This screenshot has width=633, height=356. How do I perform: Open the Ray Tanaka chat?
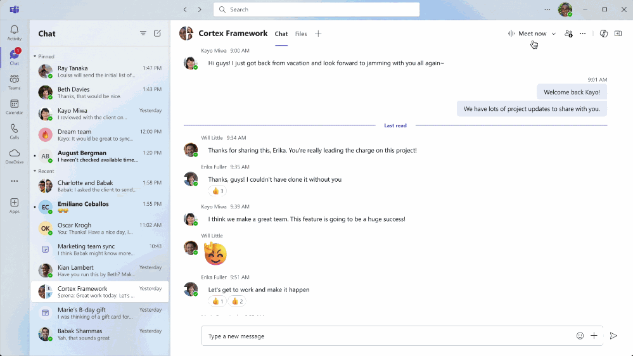[99, 72]
